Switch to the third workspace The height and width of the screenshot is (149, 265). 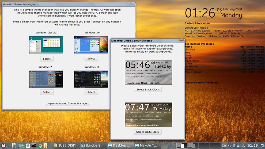click(204, 146)
